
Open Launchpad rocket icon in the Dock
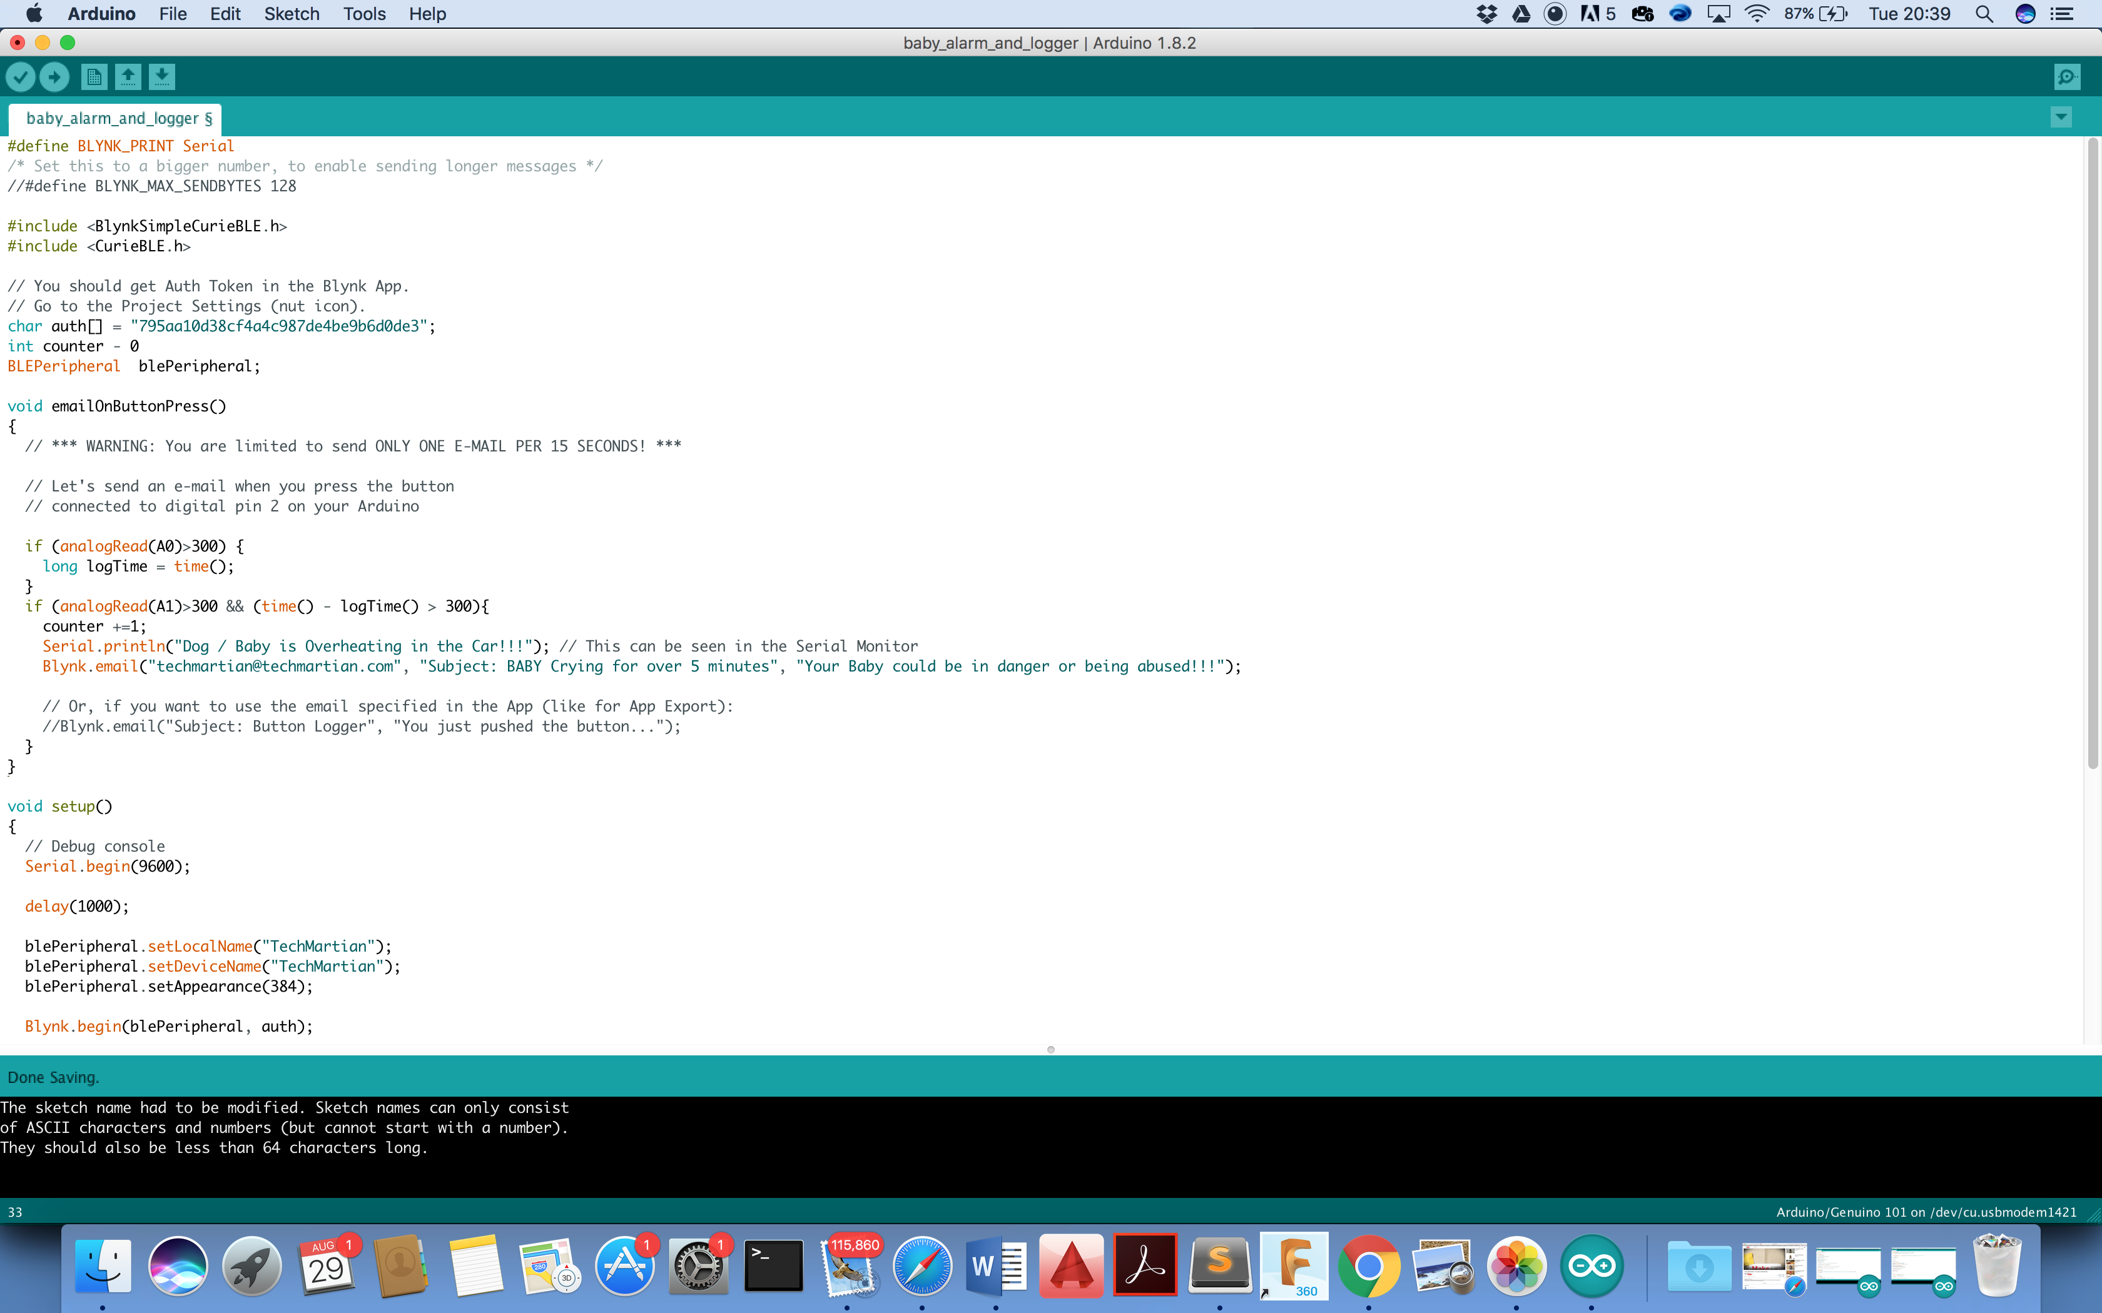(252, 1266)
